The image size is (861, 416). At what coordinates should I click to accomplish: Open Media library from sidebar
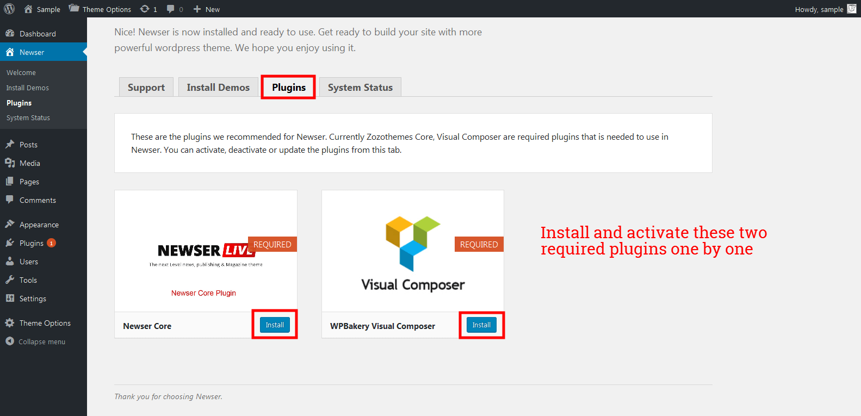point(29,163)
